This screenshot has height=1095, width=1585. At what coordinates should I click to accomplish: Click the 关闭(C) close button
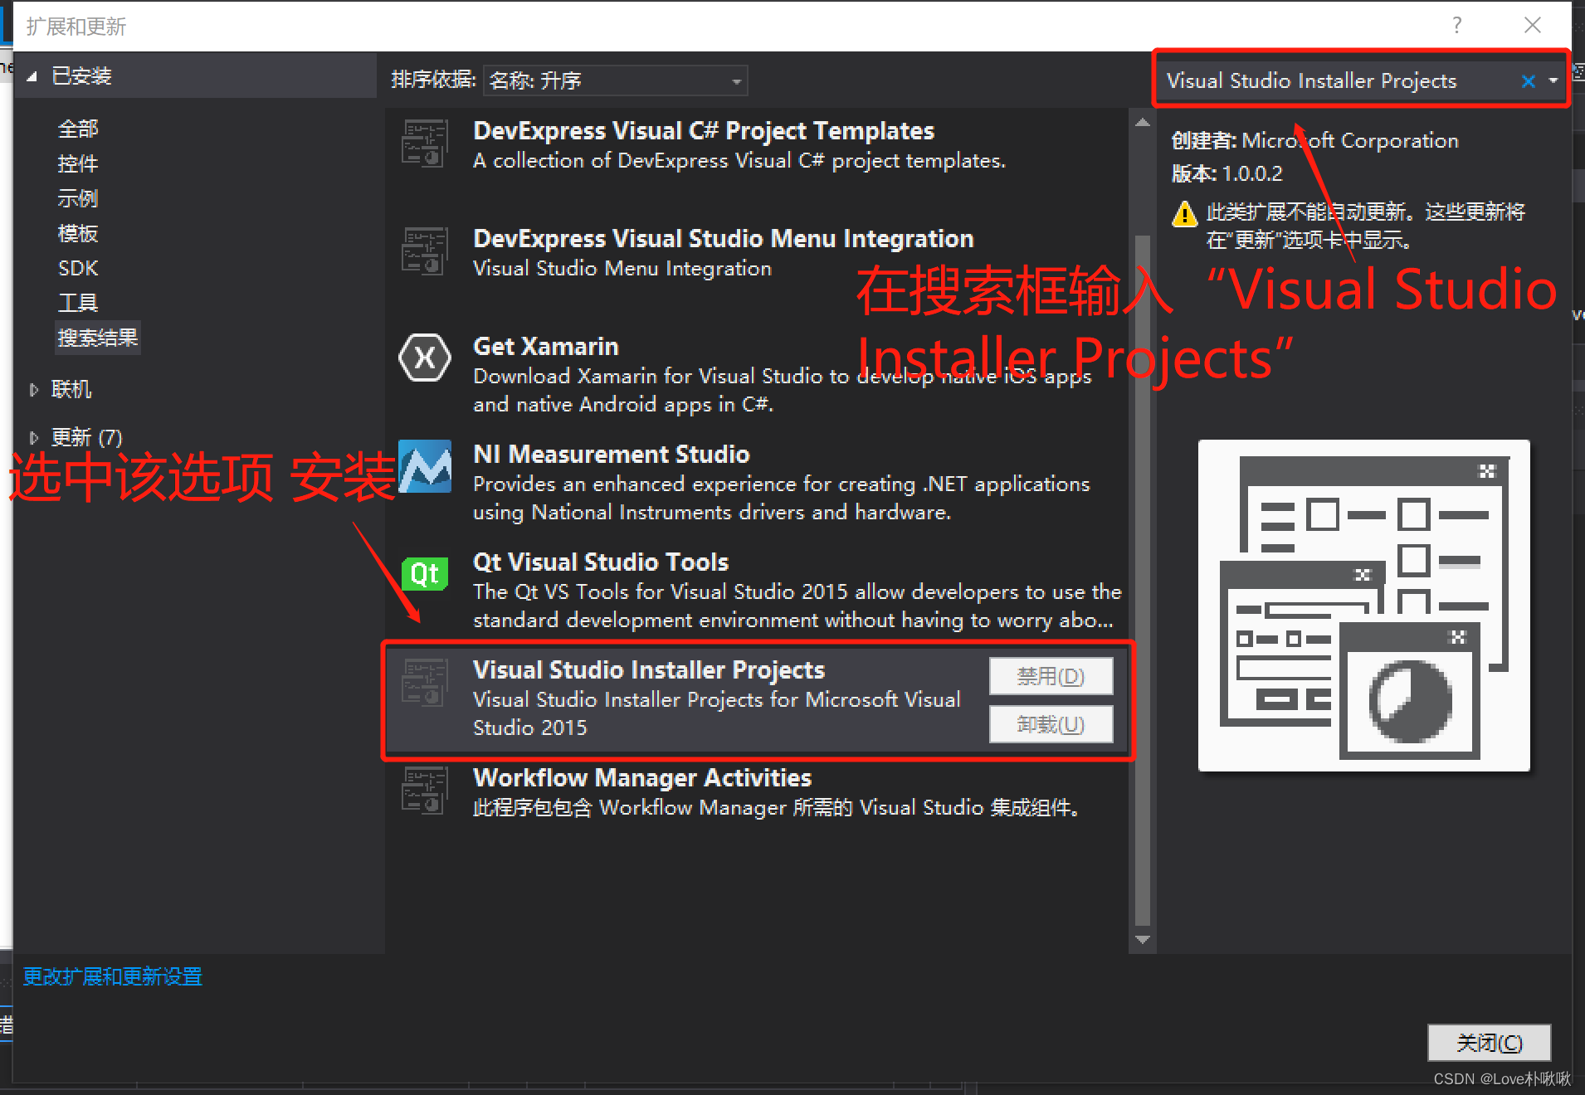point(1489,1043)
